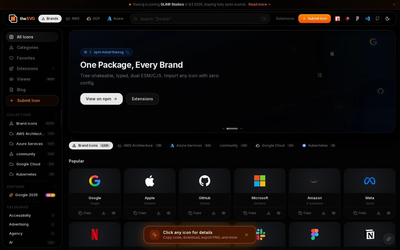
Task: Download the Meta icon
Action: coord(379,213)
